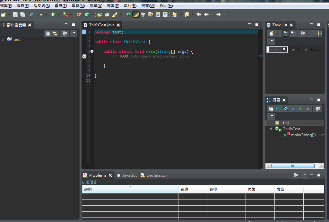The width and height of the screenshot is (329, 222).
Task: Open the package explorer view menu arrow
Action: (74, 33)
